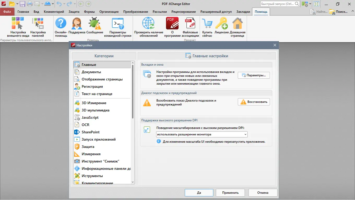
Task: Switch to the Главная ribbon tab
Action: click(23, 12)
